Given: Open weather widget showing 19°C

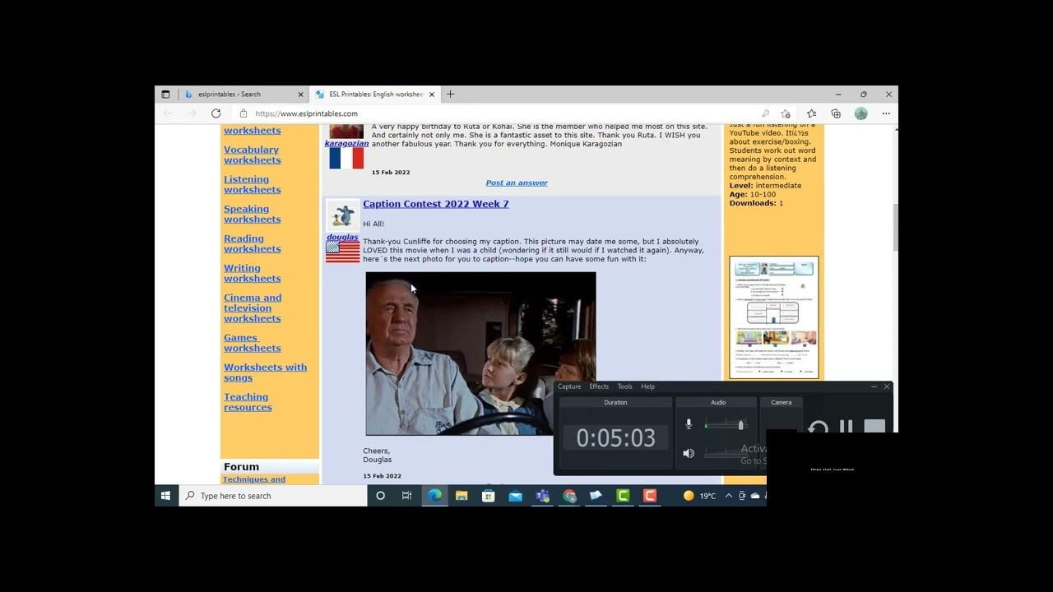Looking at the screenshot, I should tap(700, 496).
